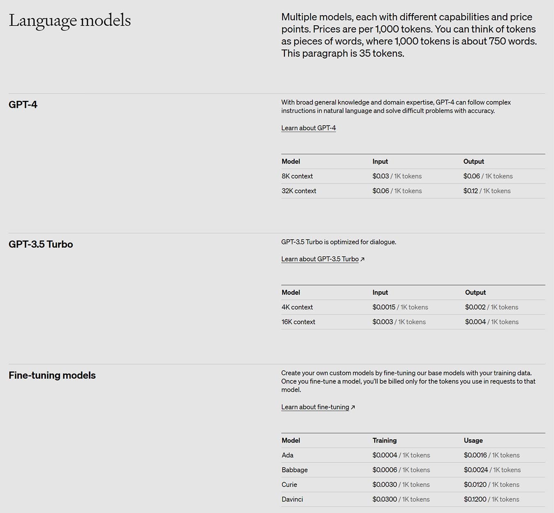
Task: Click the Fine-tuning models heading
Action: click(x=52, y=375)
